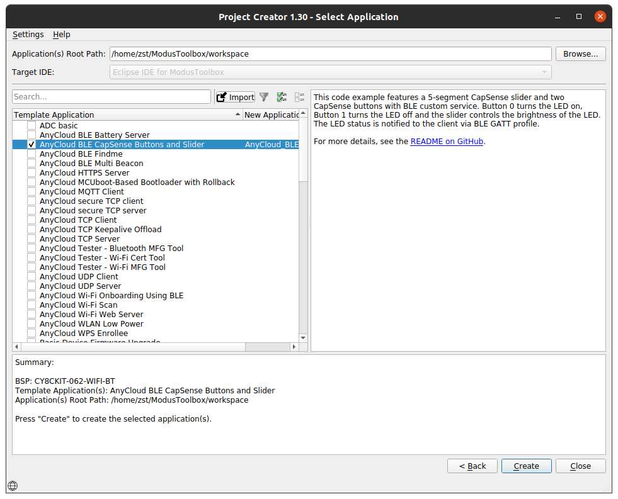
Task: Click the template list horizontal scrollbar thumb
Action: click(133, 347)
